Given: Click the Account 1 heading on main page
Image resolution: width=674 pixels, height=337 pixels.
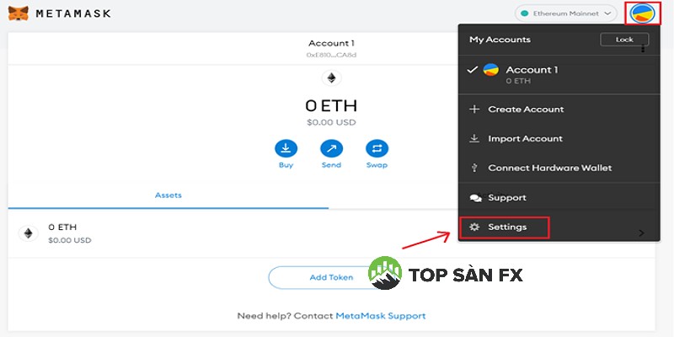Looking at the screenshot, I should pyautogui.click(x=331, y=44).
